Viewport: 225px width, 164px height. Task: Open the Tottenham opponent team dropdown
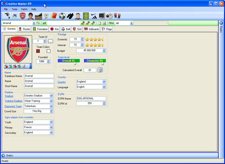51,106
